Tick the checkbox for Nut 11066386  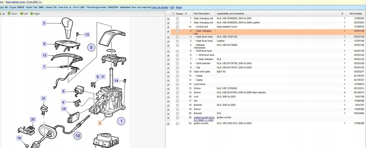(x=177, y=101)
